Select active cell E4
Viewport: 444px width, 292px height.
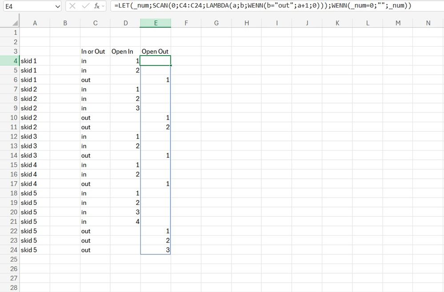(x=156, y=61)
